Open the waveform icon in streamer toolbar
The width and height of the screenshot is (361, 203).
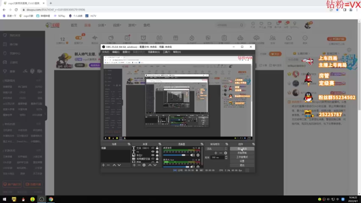click(95, 38)
